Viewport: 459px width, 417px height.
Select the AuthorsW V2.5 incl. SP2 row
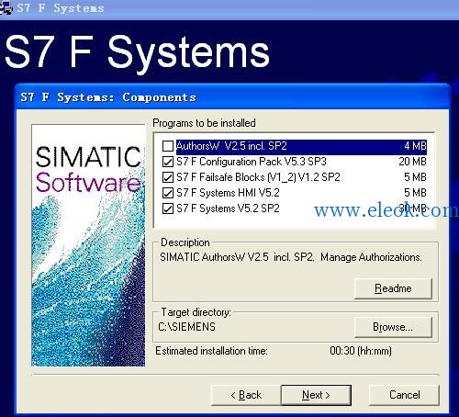(301, 146)
